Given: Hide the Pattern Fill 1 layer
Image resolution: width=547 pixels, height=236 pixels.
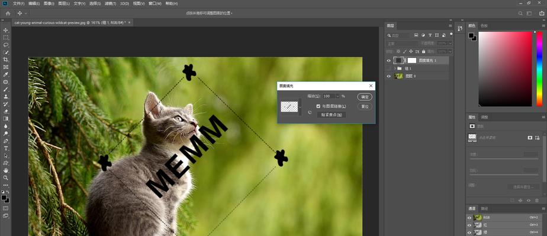Looking at the screenshot, I should pos(389,61).
